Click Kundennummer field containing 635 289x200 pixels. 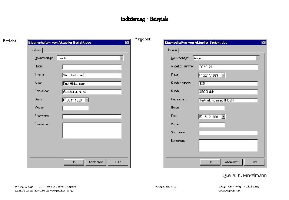(x=228, y=83)
